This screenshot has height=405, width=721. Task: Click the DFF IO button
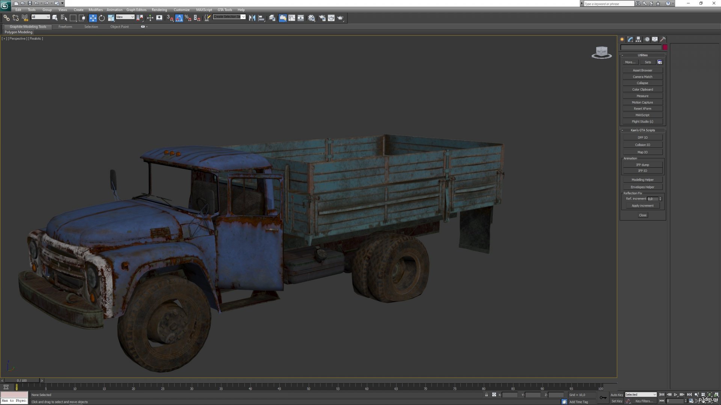click(643, 138)
